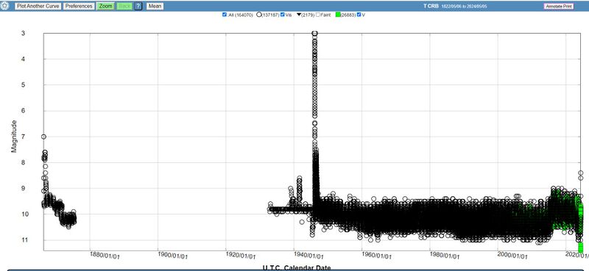Uncheck the Vis observations checkbox

tap(283, 15)
